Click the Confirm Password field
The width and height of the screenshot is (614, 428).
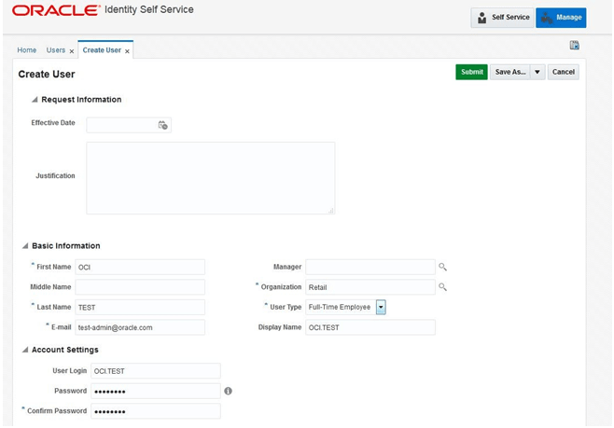(x=156, y=411)
